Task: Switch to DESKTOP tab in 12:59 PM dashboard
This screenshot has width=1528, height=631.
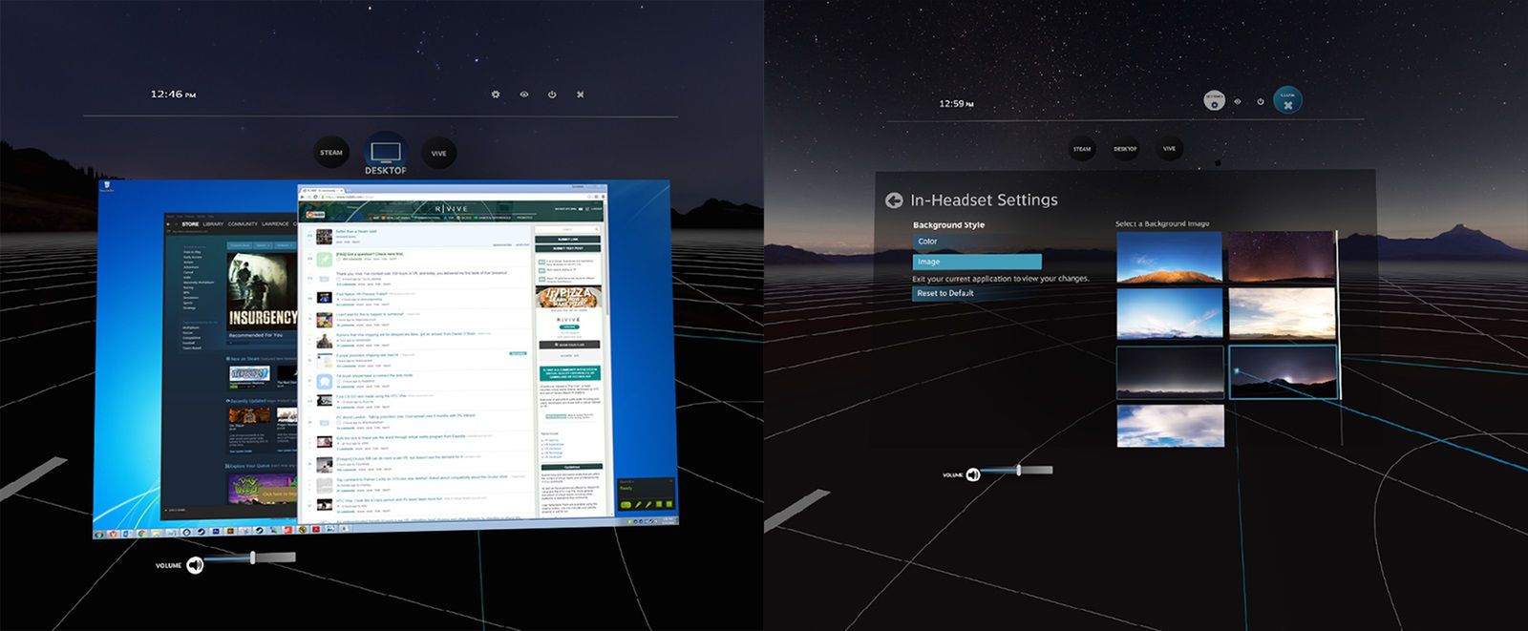Action: [x=1125, y=149]
